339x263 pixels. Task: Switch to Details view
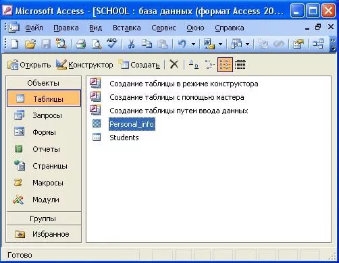240,65
